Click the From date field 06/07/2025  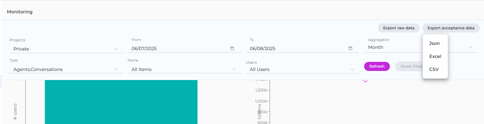184,48
